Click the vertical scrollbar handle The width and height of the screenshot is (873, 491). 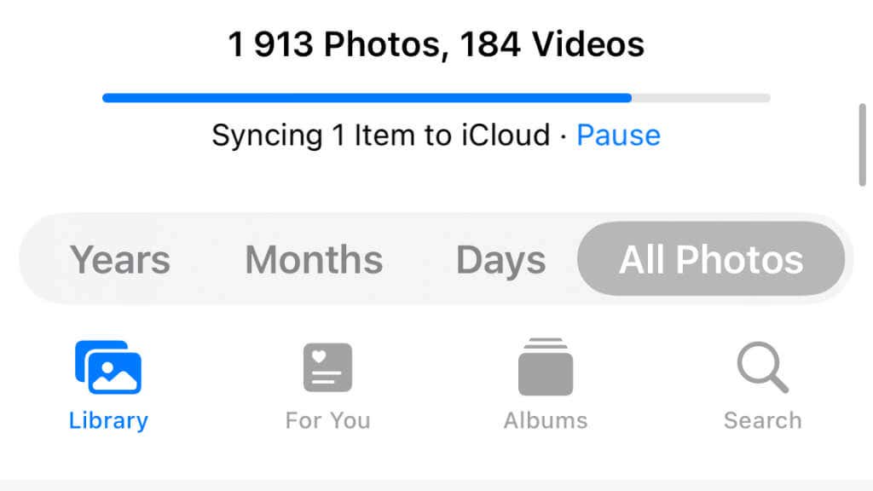pos(863,145)
